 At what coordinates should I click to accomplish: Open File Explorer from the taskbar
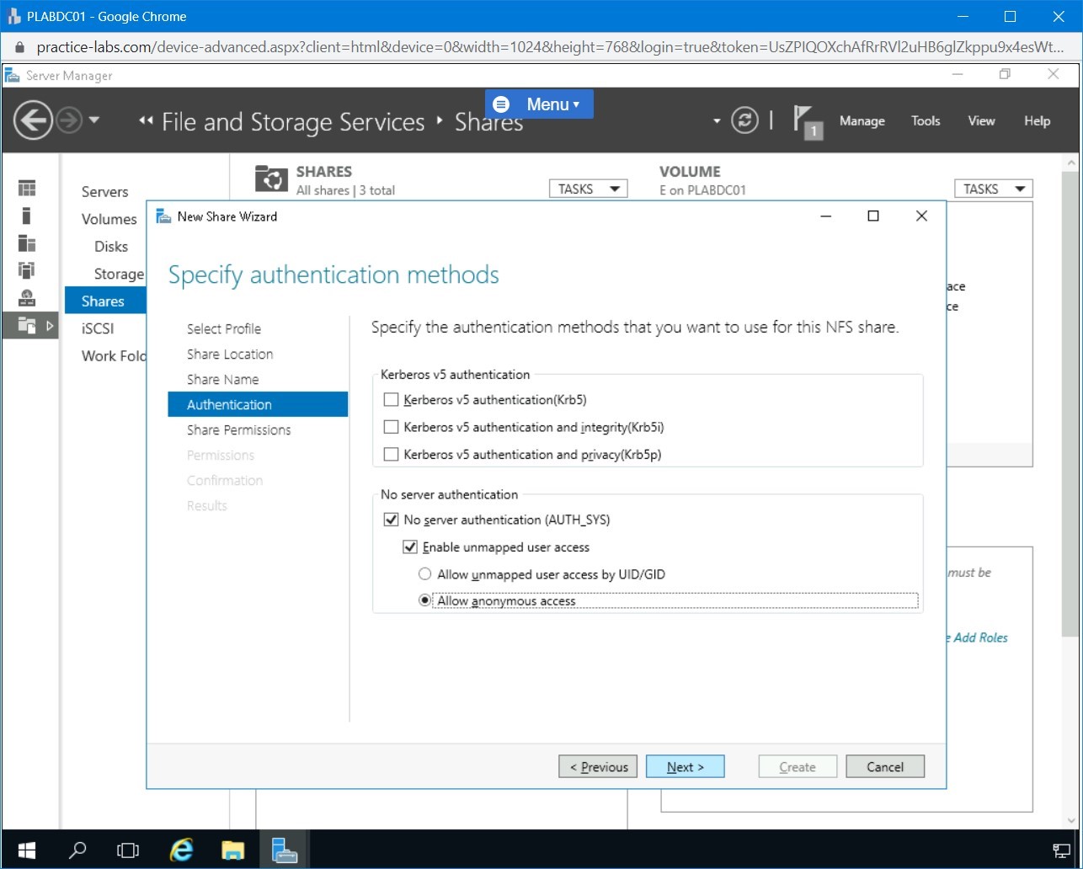[233, 850]
